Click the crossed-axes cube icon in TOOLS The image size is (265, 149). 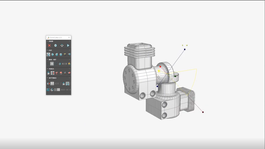(x=65, y=73)
